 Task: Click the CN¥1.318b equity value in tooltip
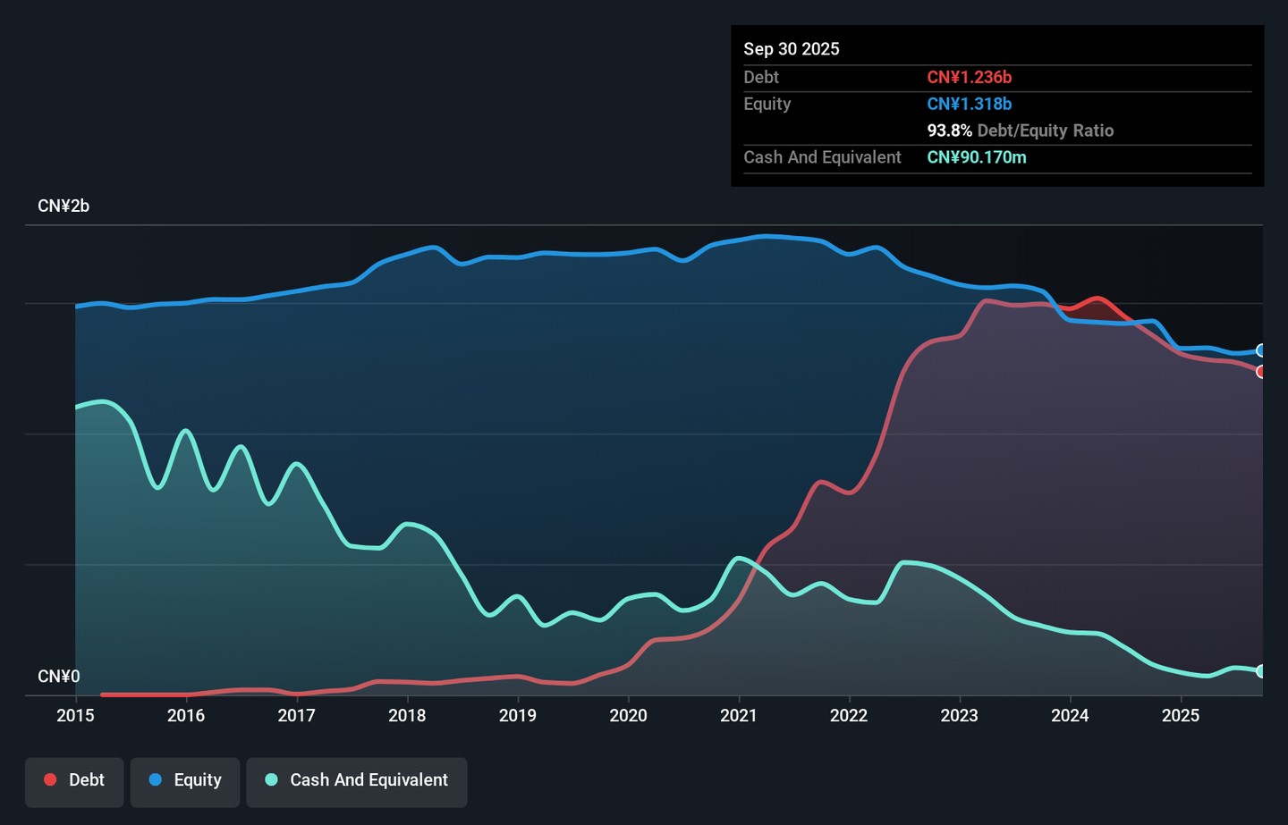[x=969, y=104]
